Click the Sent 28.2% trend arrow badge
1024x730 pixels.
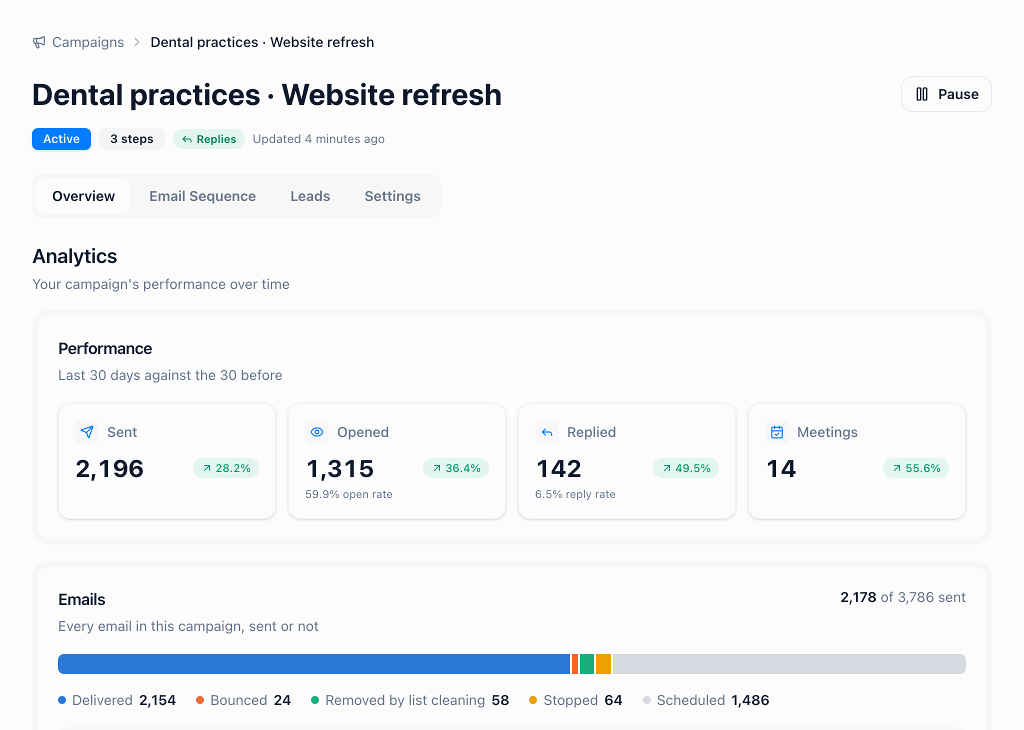pos(226,468)
